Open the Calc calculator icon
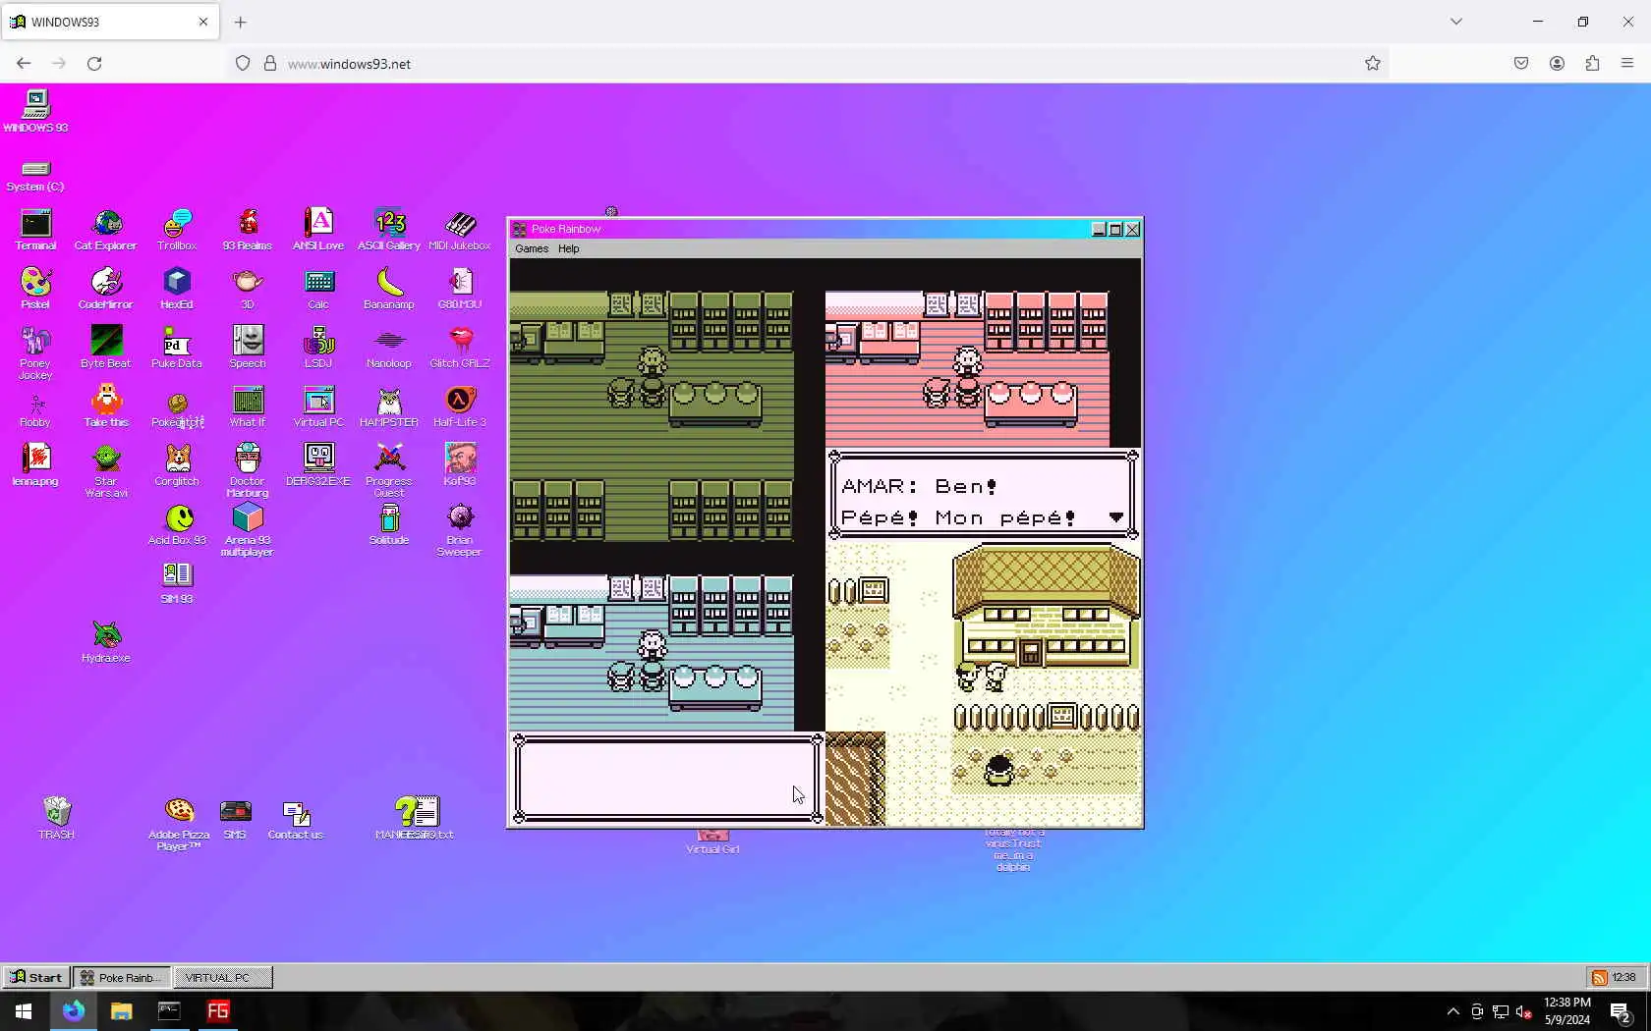The image size is (1651, 1031). coord(318,289)
